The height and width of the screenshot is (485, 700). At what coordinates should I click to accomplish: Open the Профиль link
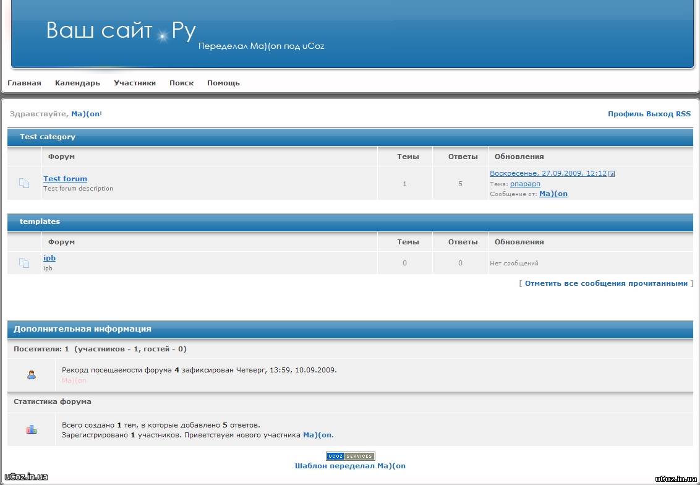(626, 114)
